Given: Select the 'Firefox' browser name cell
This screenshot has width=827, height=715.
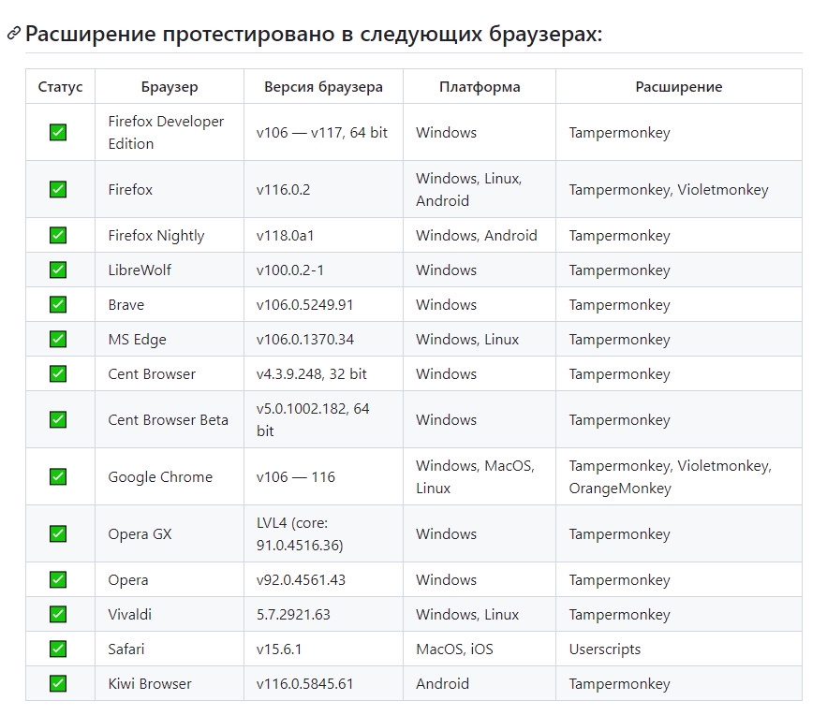Looking at the screenshot, I should 170,189.
